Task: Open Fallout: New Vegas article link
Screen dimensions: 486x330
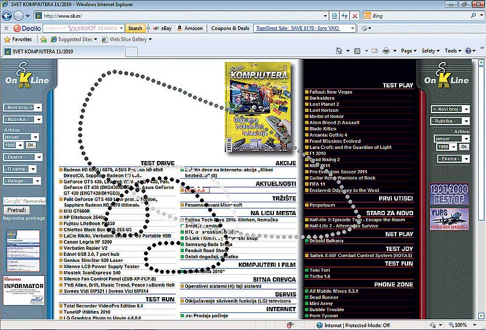Action: tap(330, 92)
